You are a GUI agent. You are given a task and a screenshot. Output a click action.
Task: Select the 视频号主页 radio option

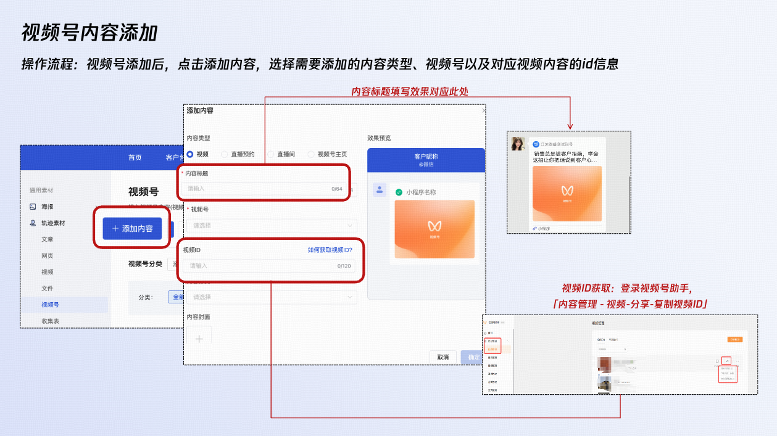point(311,154)
